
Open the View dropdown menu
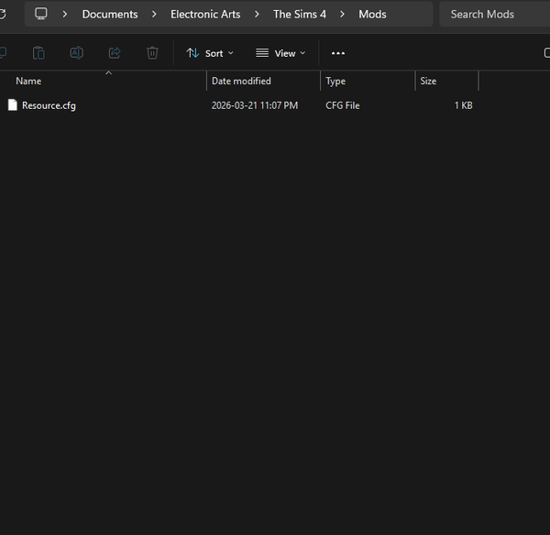click(x=280, y=53)
